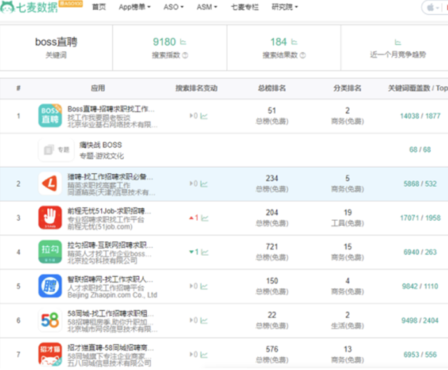This screenshot has width=448, height=370.
Task: Click category rank 13 for 招才猫直聘
Action: coord(347,349)
